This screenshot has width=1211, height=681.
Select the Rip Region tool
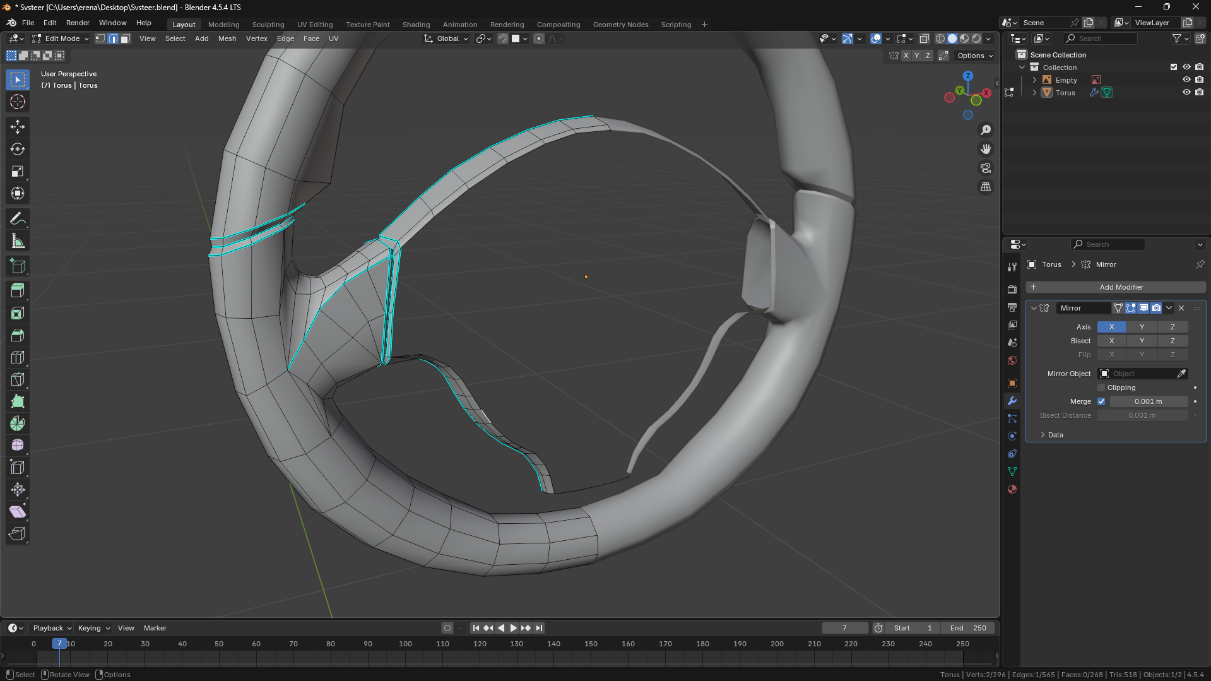click(x=18, y=534)
